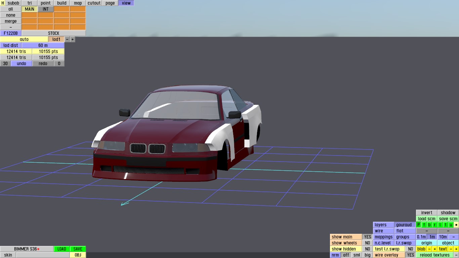This screenshot has height=258, width=459.
Task: Select the MAIN layer
Action: (30, 9)
